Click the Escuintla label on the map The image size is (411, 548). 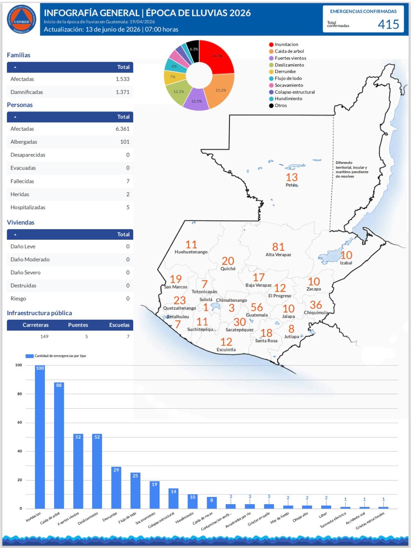(x=226, y=349)
